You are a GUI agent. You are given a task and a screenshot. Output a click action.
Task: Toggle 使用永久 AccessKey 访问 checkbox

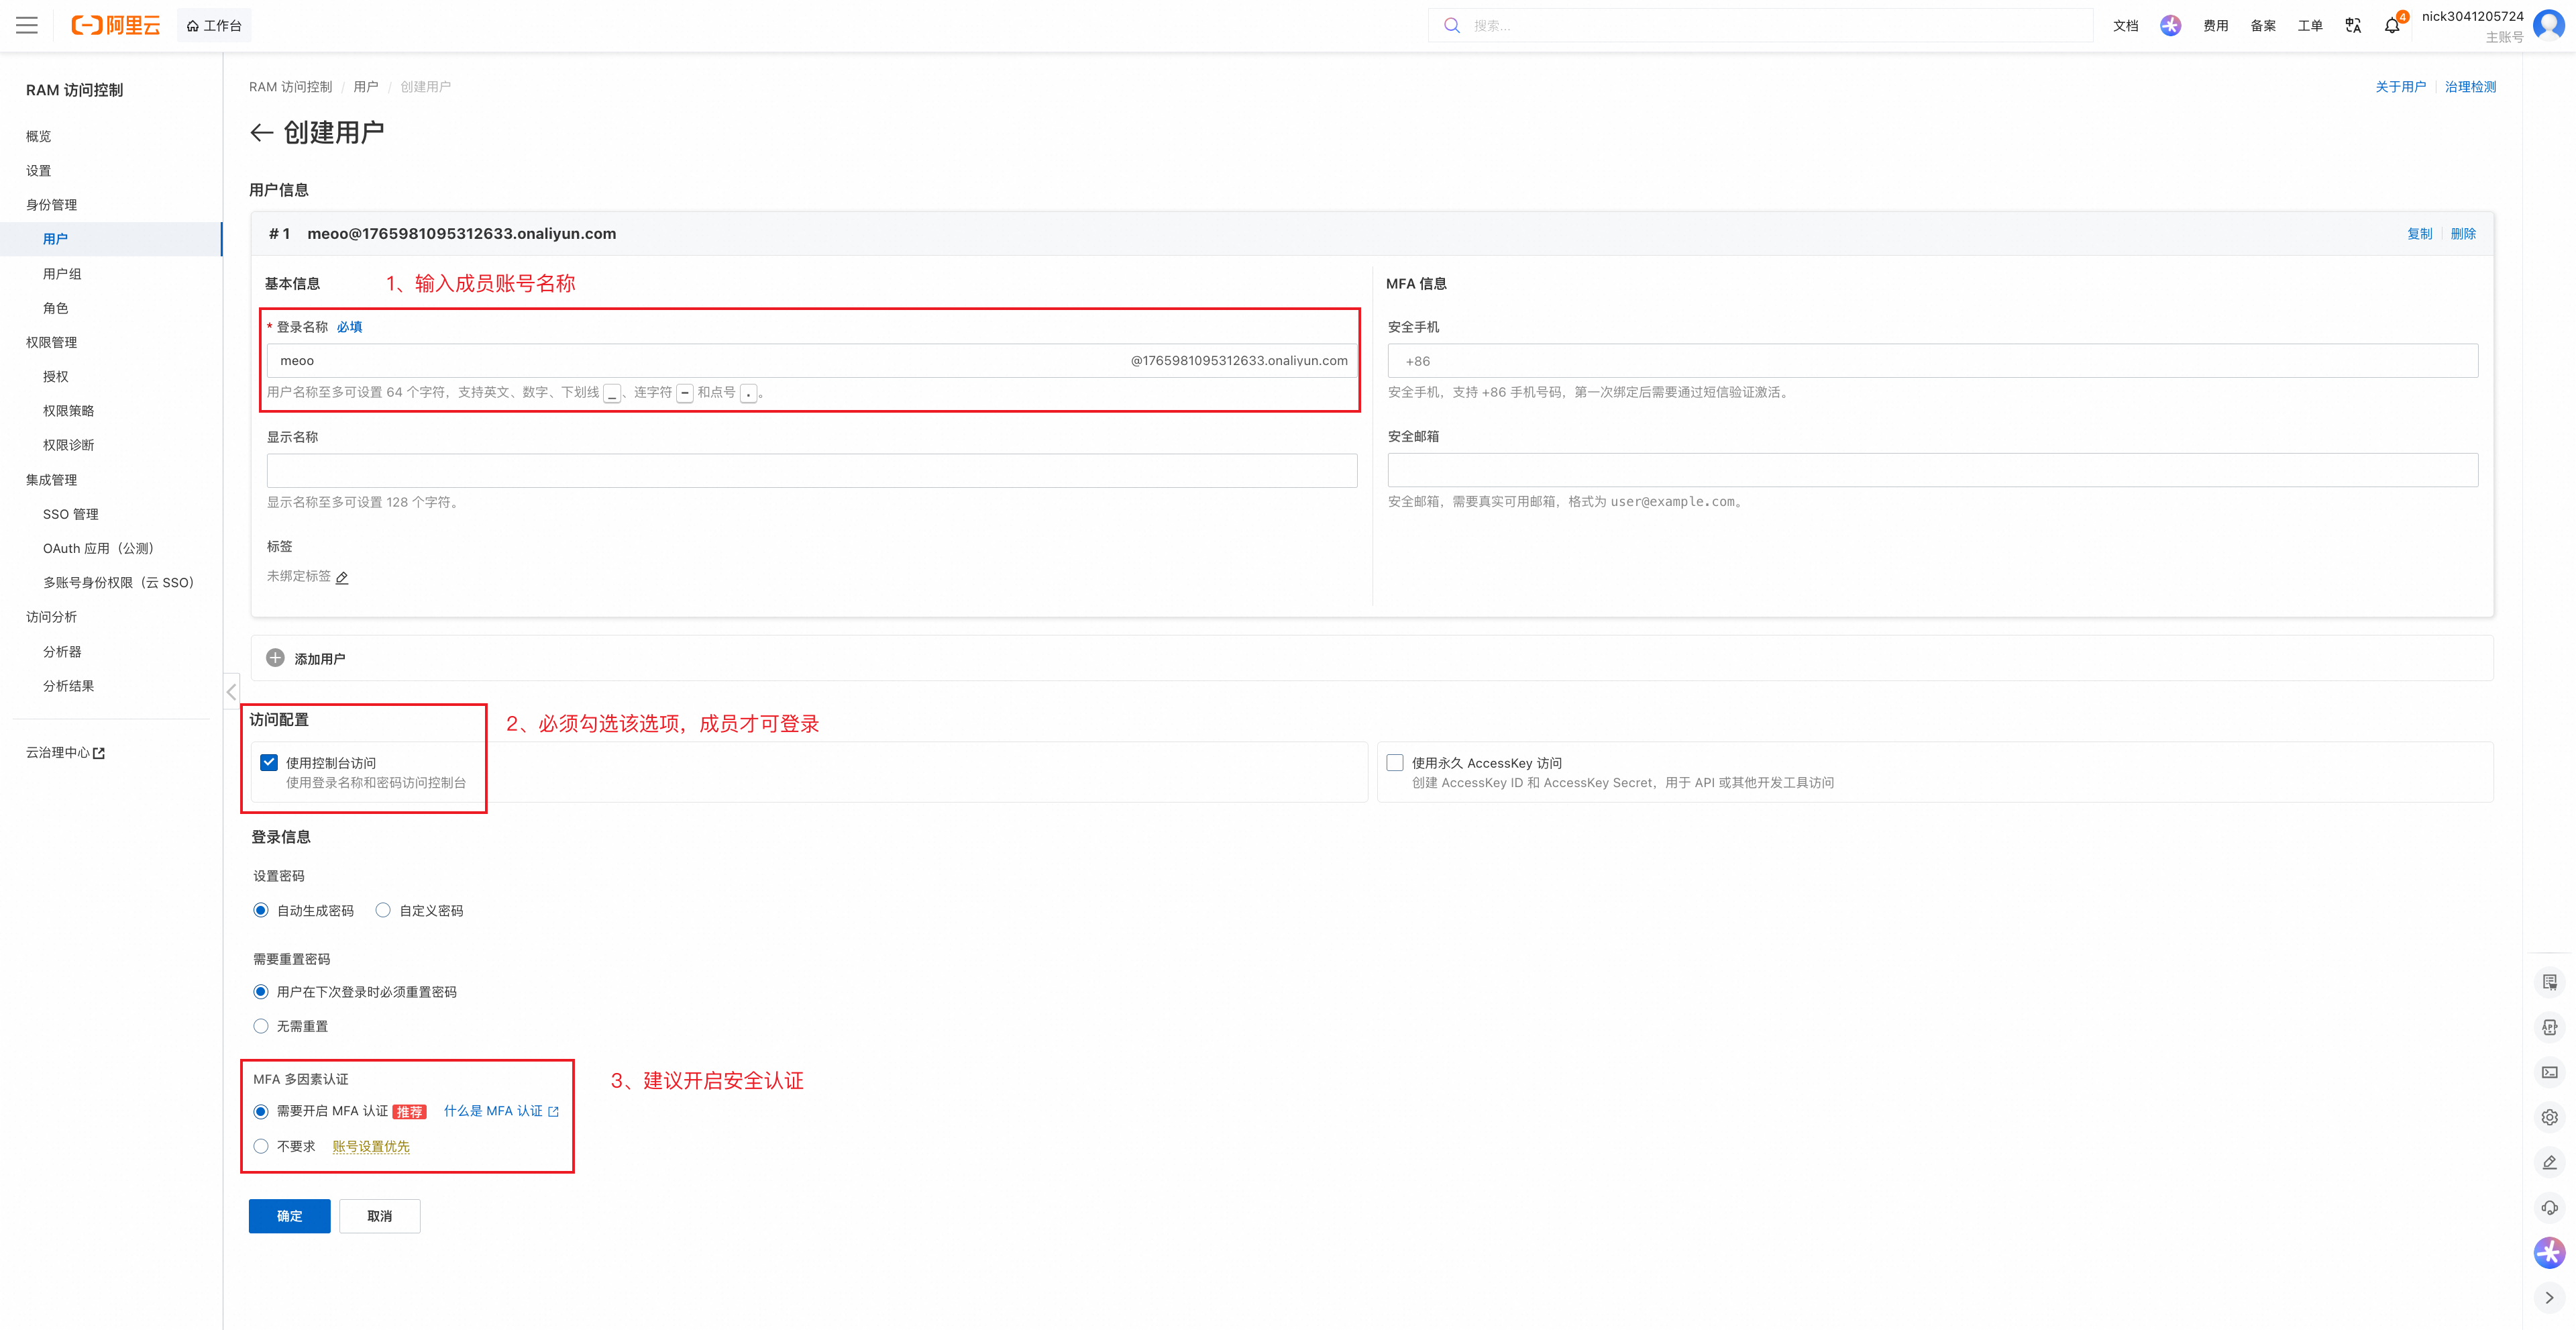1395,762
